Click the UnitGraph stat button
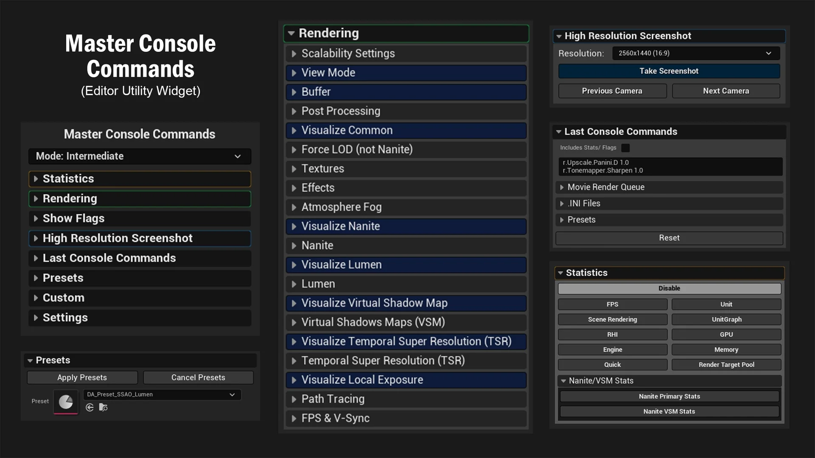815x458 pixels. 726,319
